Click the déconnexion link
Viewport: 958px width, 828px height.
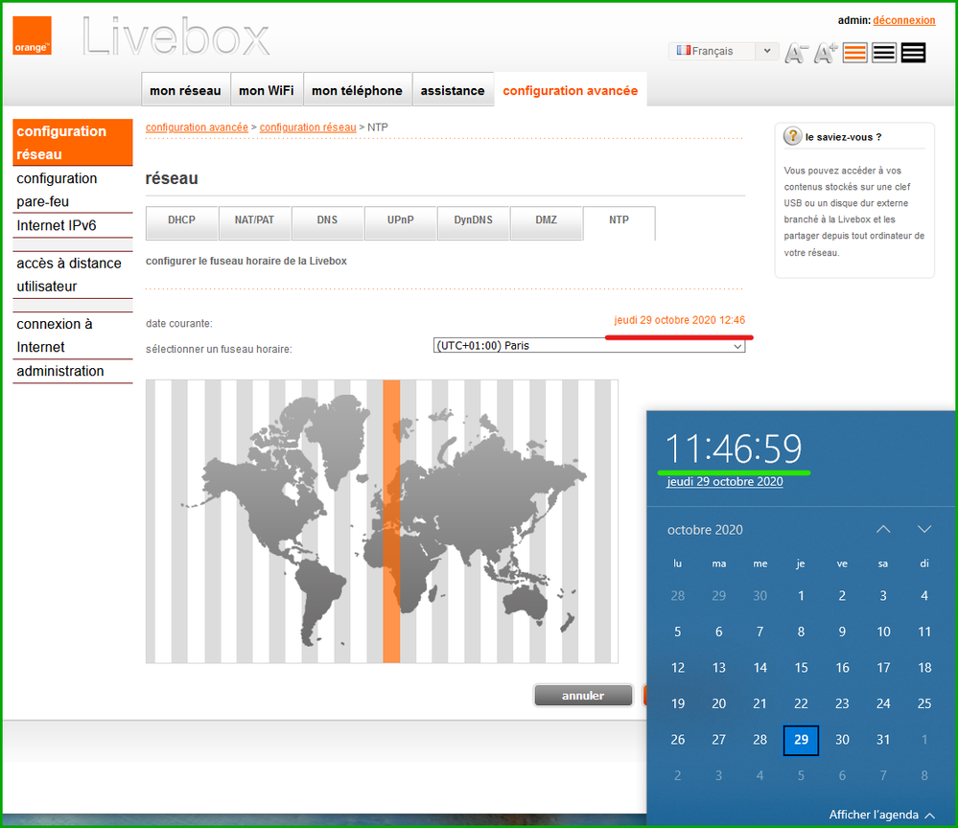tap(903, 20)
